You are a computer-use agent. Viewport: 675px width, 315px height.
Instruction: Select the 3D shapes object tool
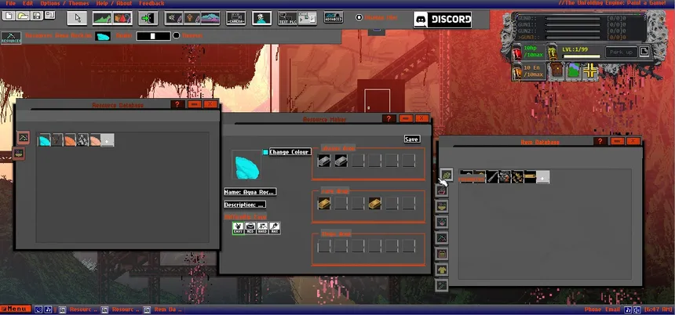122,18
